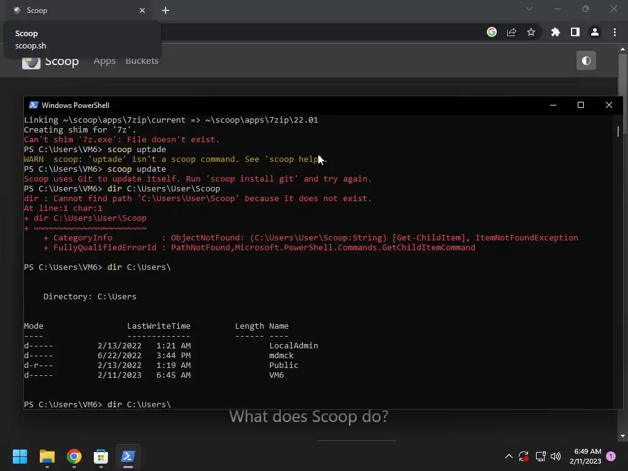Click the Google icon in address bar
Image resolution: width=628 pixels, height=471 pixels.
[492, 32]
